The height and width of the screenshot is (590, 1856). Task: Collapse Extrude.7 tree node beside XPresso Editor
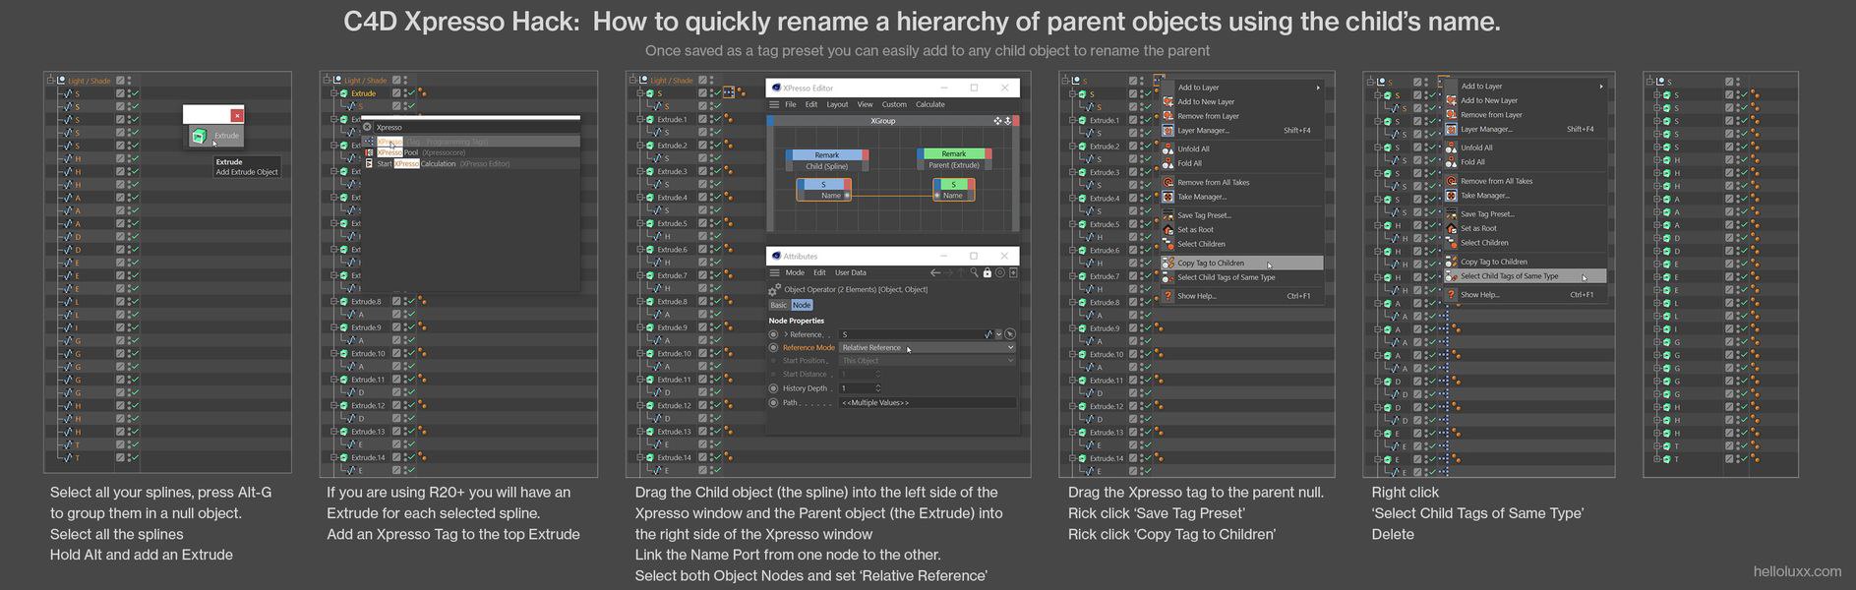point(639,275)
